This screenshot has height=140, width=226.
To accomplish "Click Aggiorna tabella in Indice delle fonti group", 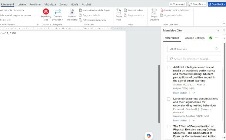I will point(171,15).
